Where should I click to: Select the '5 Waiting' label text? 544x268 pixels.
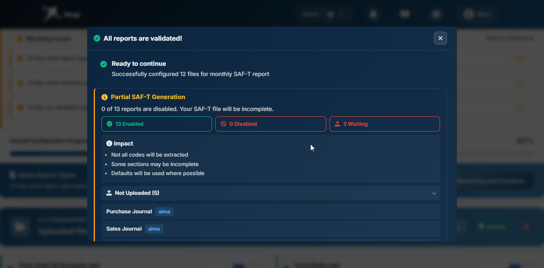pos(356,124)
